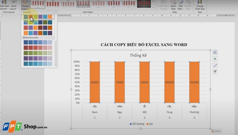Open Chart Filters funnel button
Viewport: 238px width, 135px height.
[215, 72]
